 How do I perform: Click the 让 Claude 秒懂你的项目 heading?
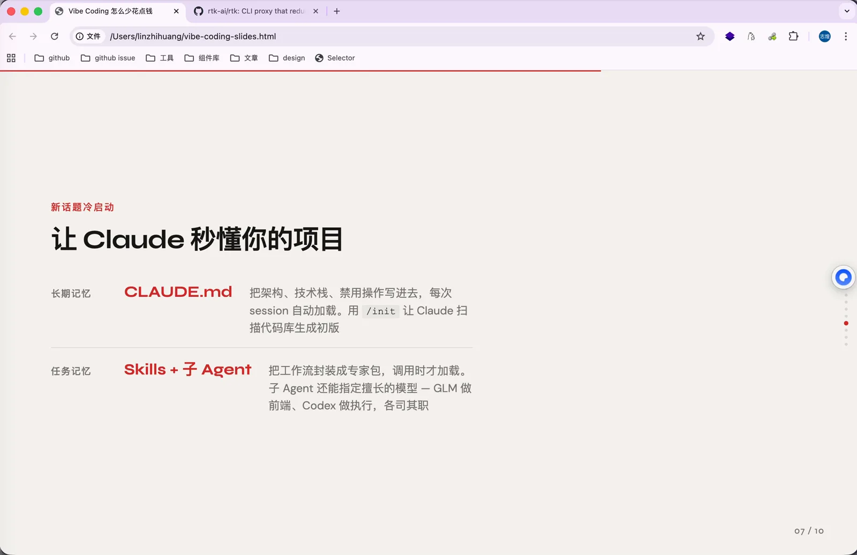(197, 239)
